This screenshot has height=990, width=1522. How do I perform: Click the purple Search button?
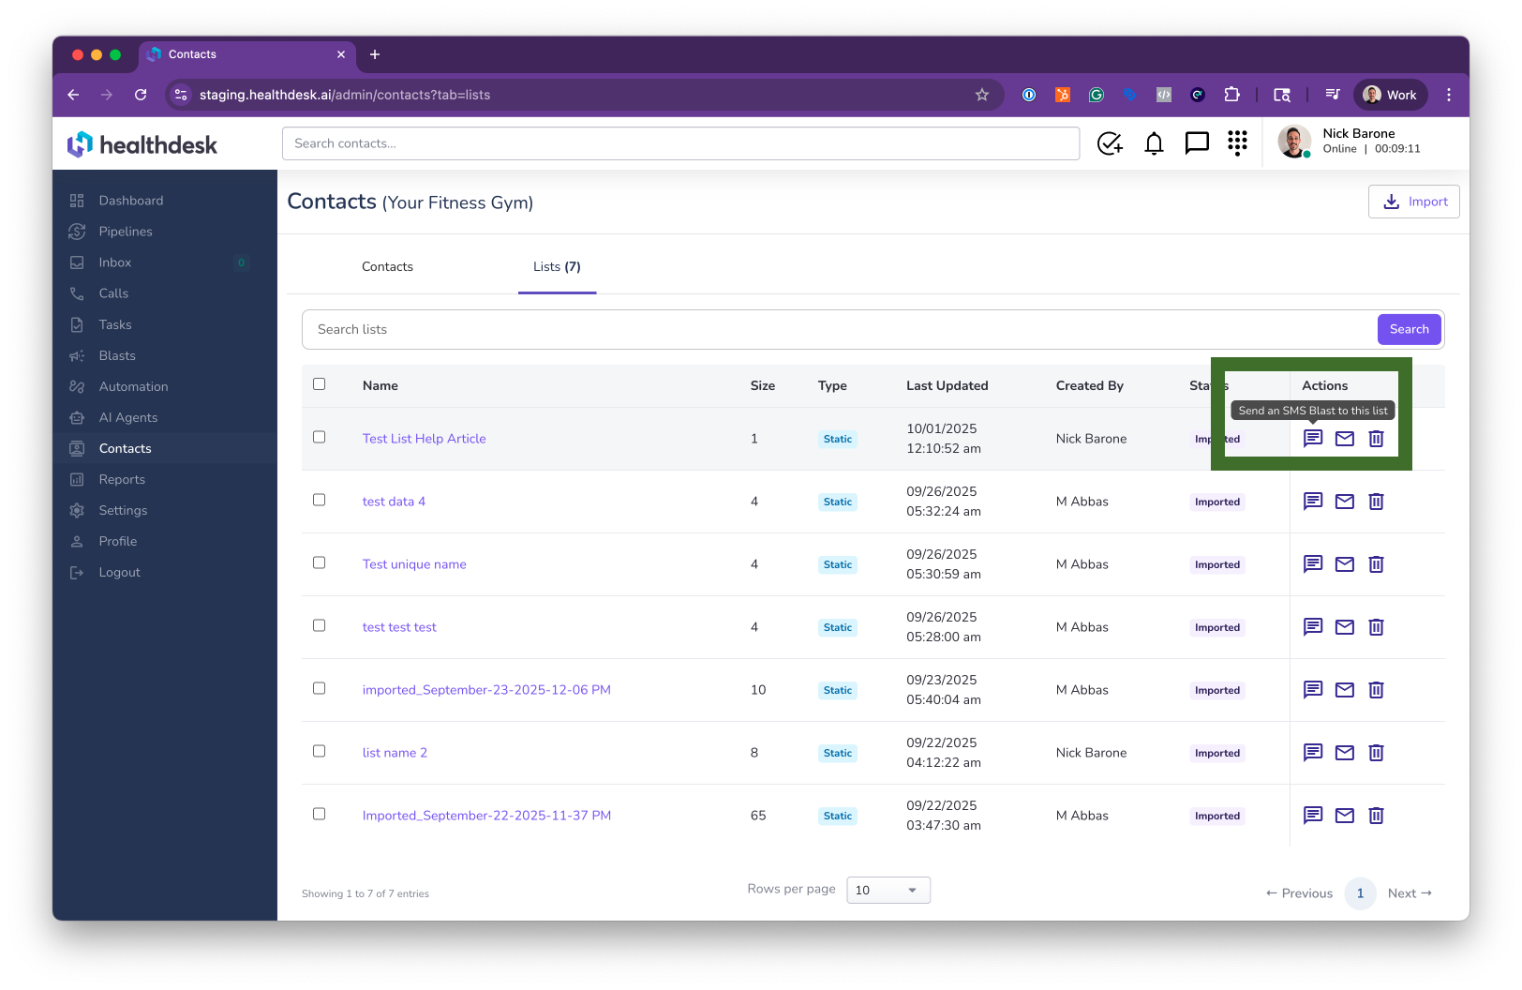point(1410,329)
